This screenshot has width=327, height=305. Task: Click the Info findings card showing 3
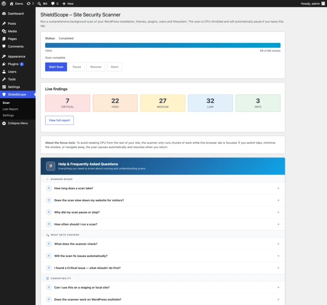tap(258, 103)
